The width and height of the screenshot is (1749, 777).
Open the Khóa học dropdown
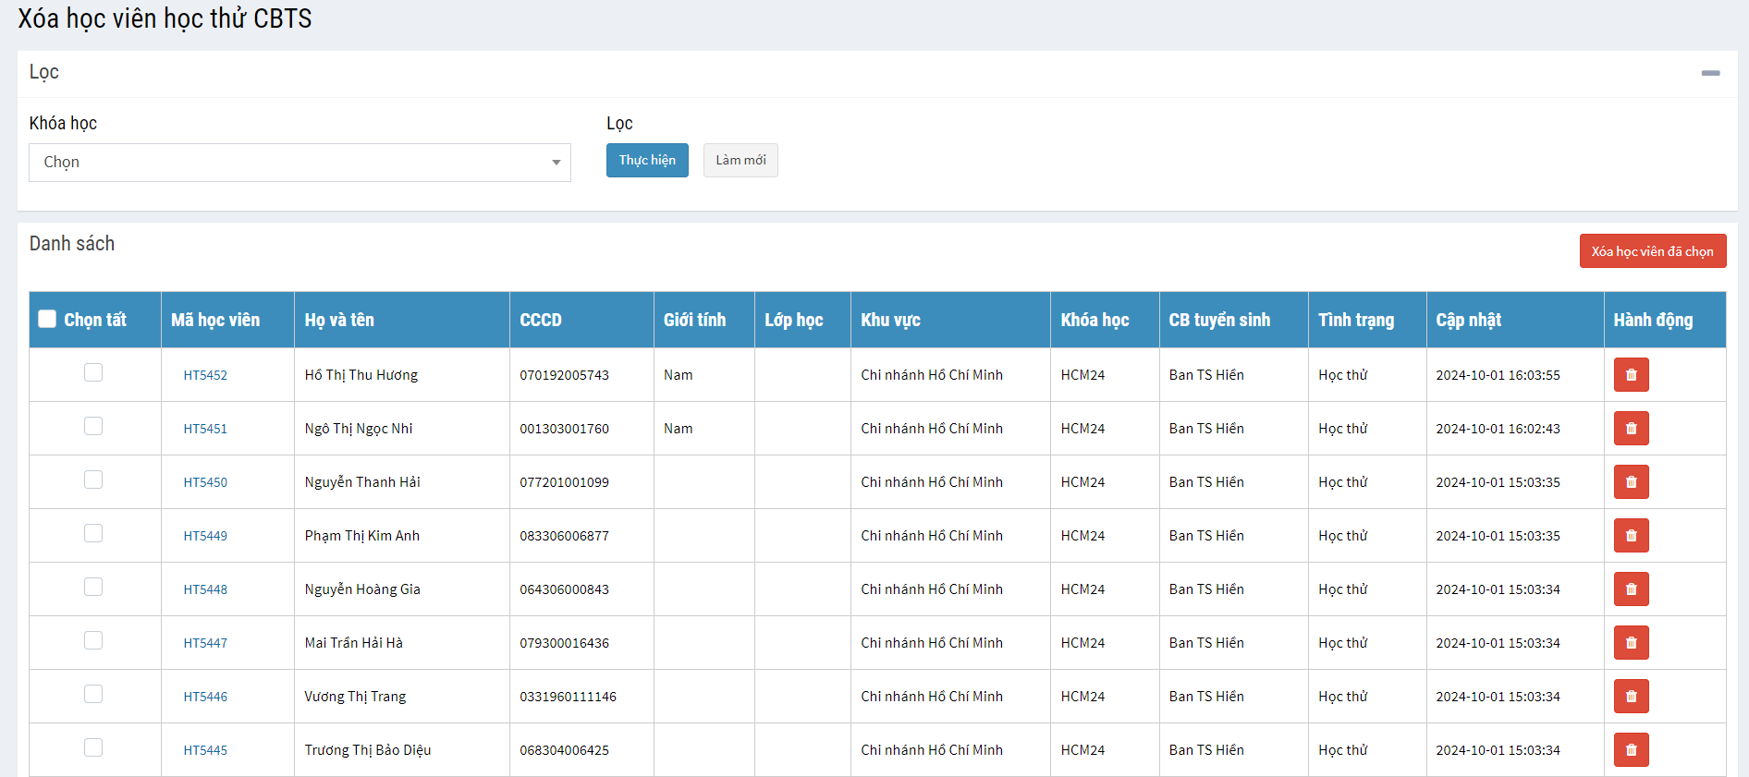pos(300,163)
